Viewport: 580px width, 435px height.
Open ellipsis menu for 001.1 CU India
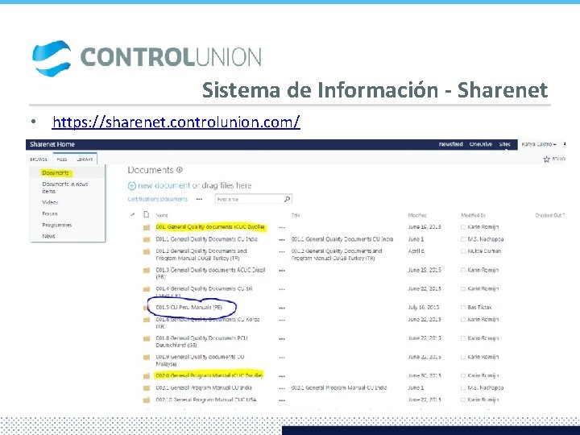282,240
